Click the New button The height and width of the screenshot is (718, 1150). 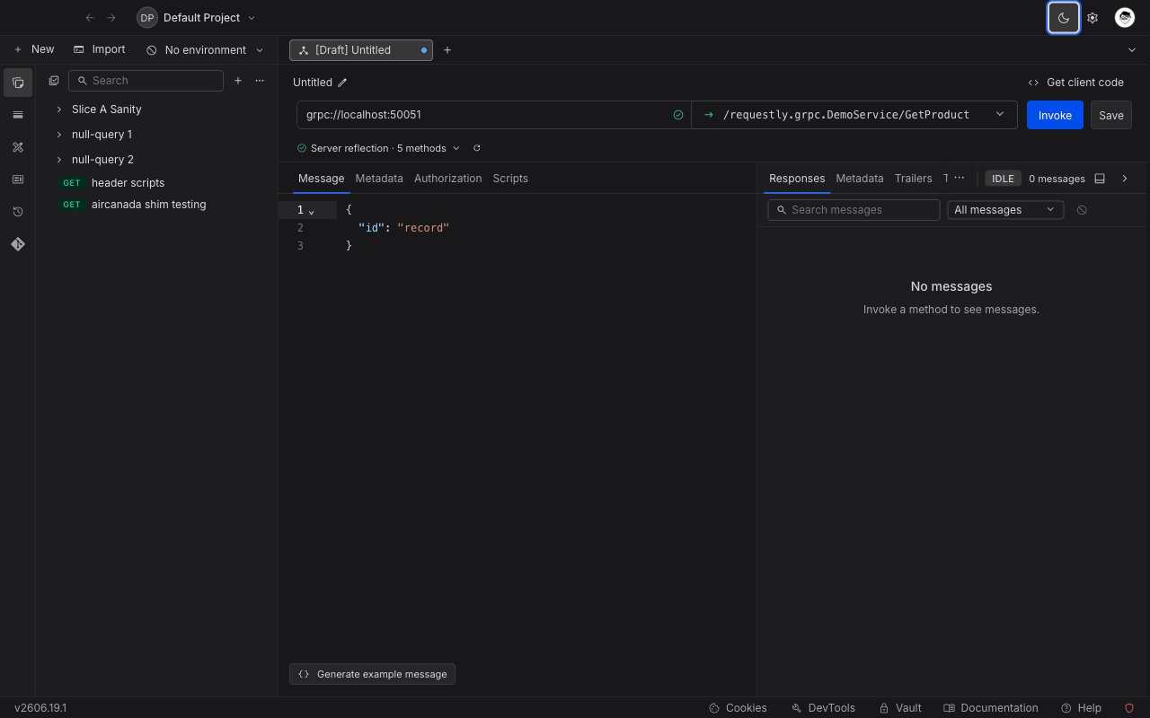pos(34,49)
